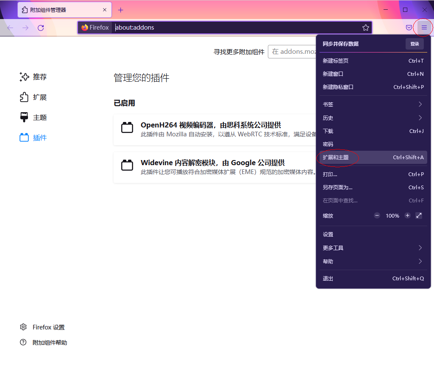The height and width of the screenshot is (365, 434).
Task: Click the 管理您的插件 heading
Action: (142, 78)
